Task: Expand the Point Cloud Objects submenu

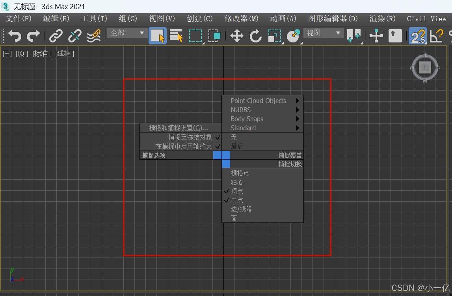Action: [x=262, y=101]
